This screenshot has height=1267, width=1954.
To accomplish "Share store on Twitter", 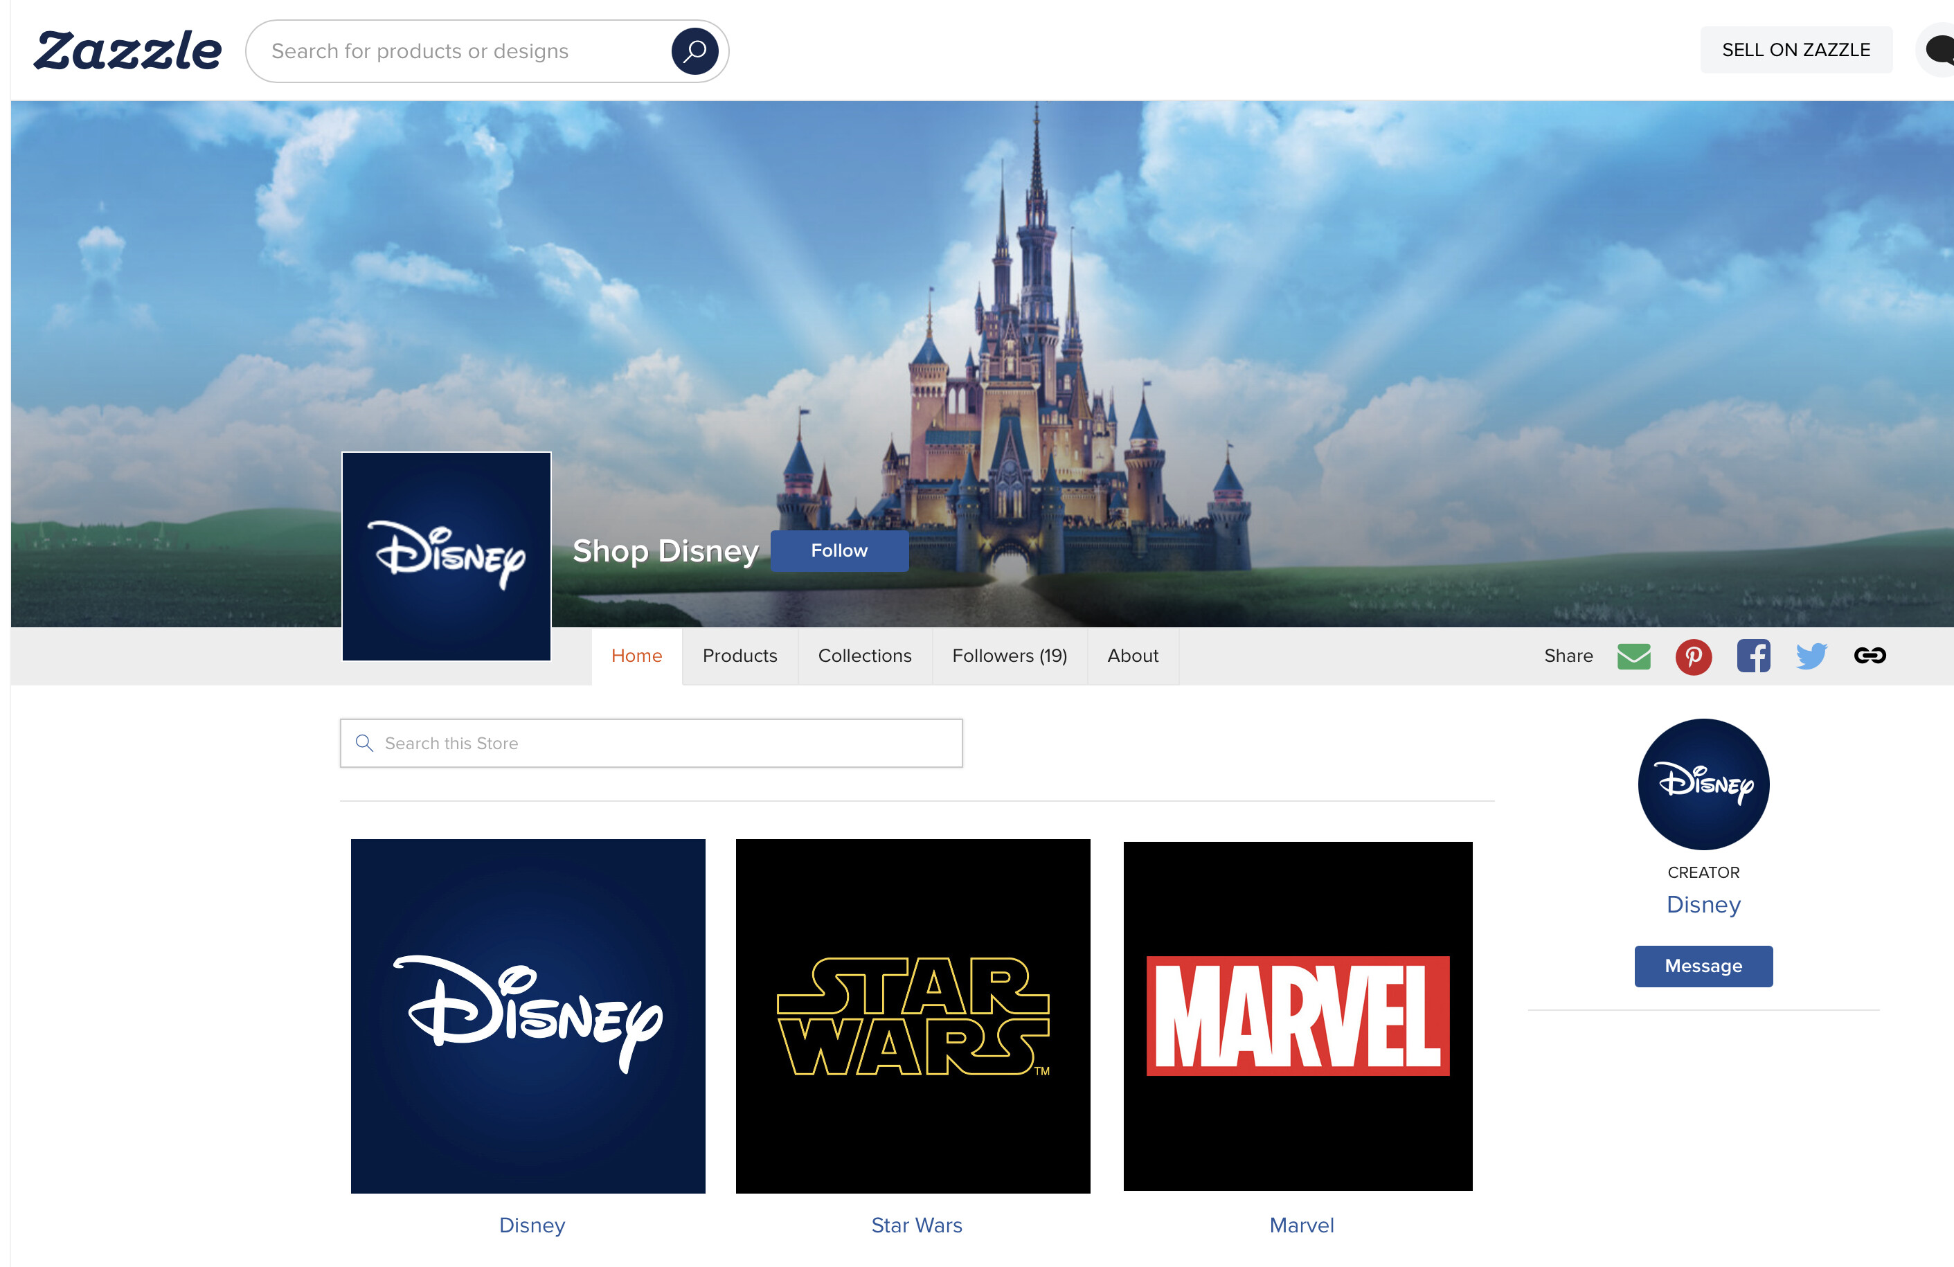I will pyautogui.click(x=1811, y=656).
